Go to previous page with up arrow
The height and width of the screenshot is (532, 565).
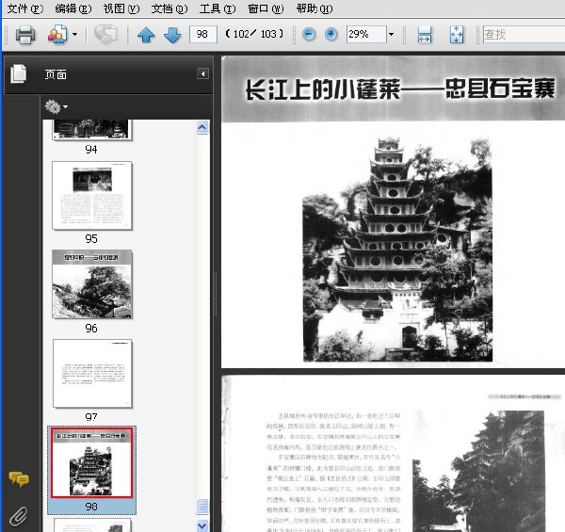pyautogui.click(x=146, y=35)
